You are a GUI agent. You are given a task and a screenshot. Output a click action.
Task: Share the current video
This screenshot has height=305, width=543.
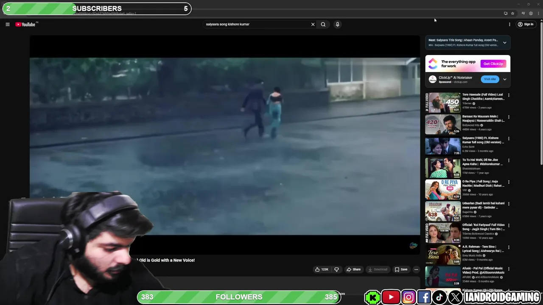(x=353, y=269)
